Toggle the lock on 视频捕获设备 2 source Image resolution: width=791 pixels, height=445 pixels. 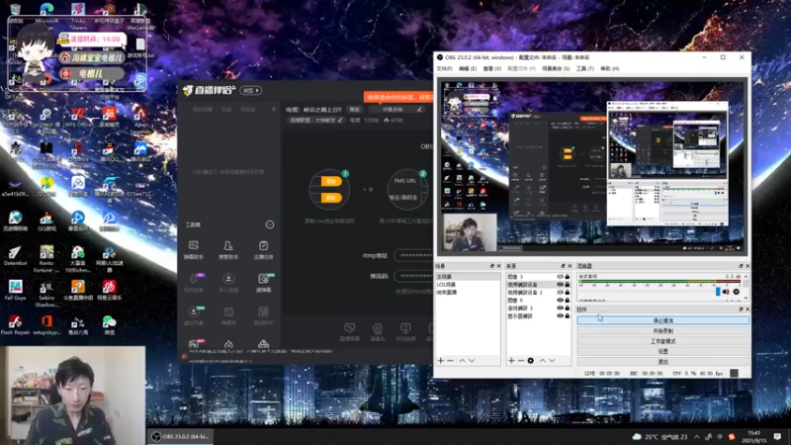pyautogui.click(x=567, y=292)
